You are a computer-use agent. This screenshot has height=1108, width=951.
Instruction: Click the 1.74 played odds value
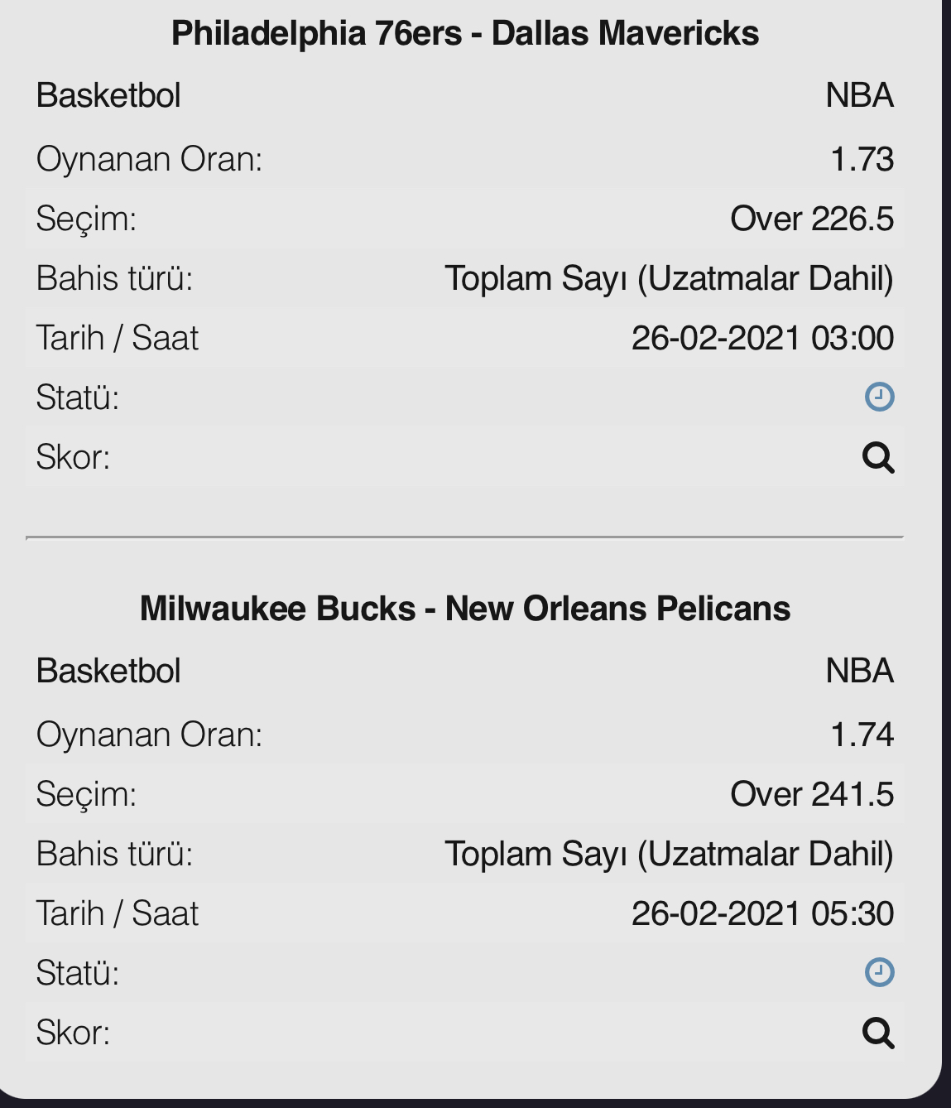pyautogui.click(x=862, y=735)
